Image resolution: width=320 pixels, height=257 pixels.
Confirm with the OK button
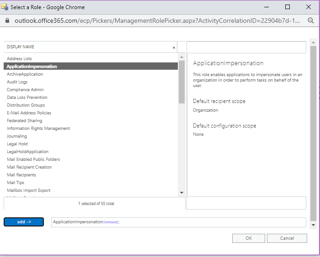pos(249,238)
